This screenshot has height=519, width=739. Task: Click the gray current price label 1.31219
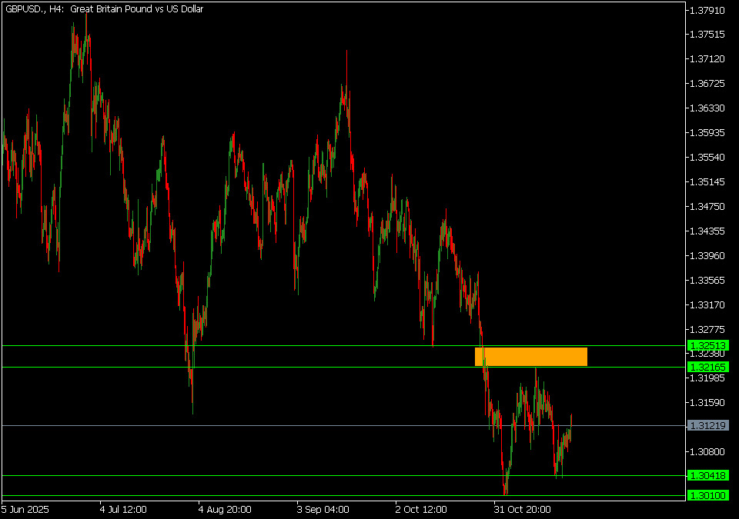click(708, 426)
